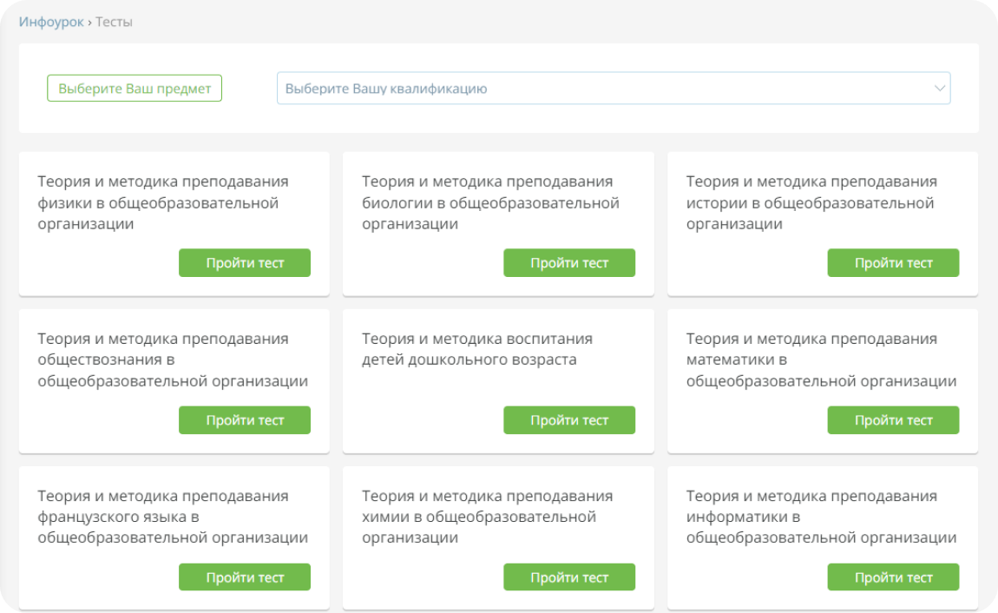Click the history teaching card title
Image resolution: width=998 pixels, height=613 pixels.
[811, 203]
